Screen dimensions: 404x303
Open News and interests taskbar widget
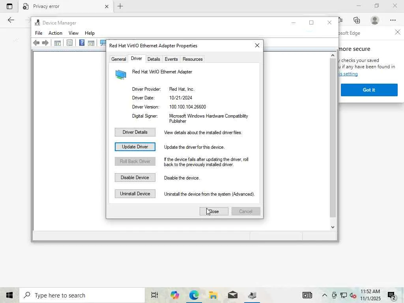click(x=307, y=295)
